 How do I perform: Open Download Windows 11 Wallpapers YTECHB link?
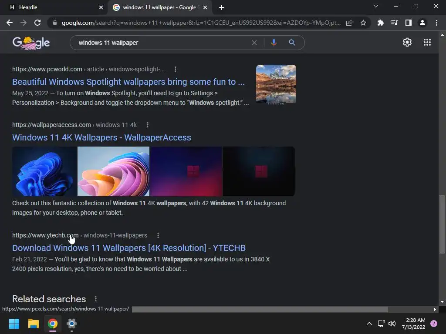pyautogui.click(x=129, y=248)
